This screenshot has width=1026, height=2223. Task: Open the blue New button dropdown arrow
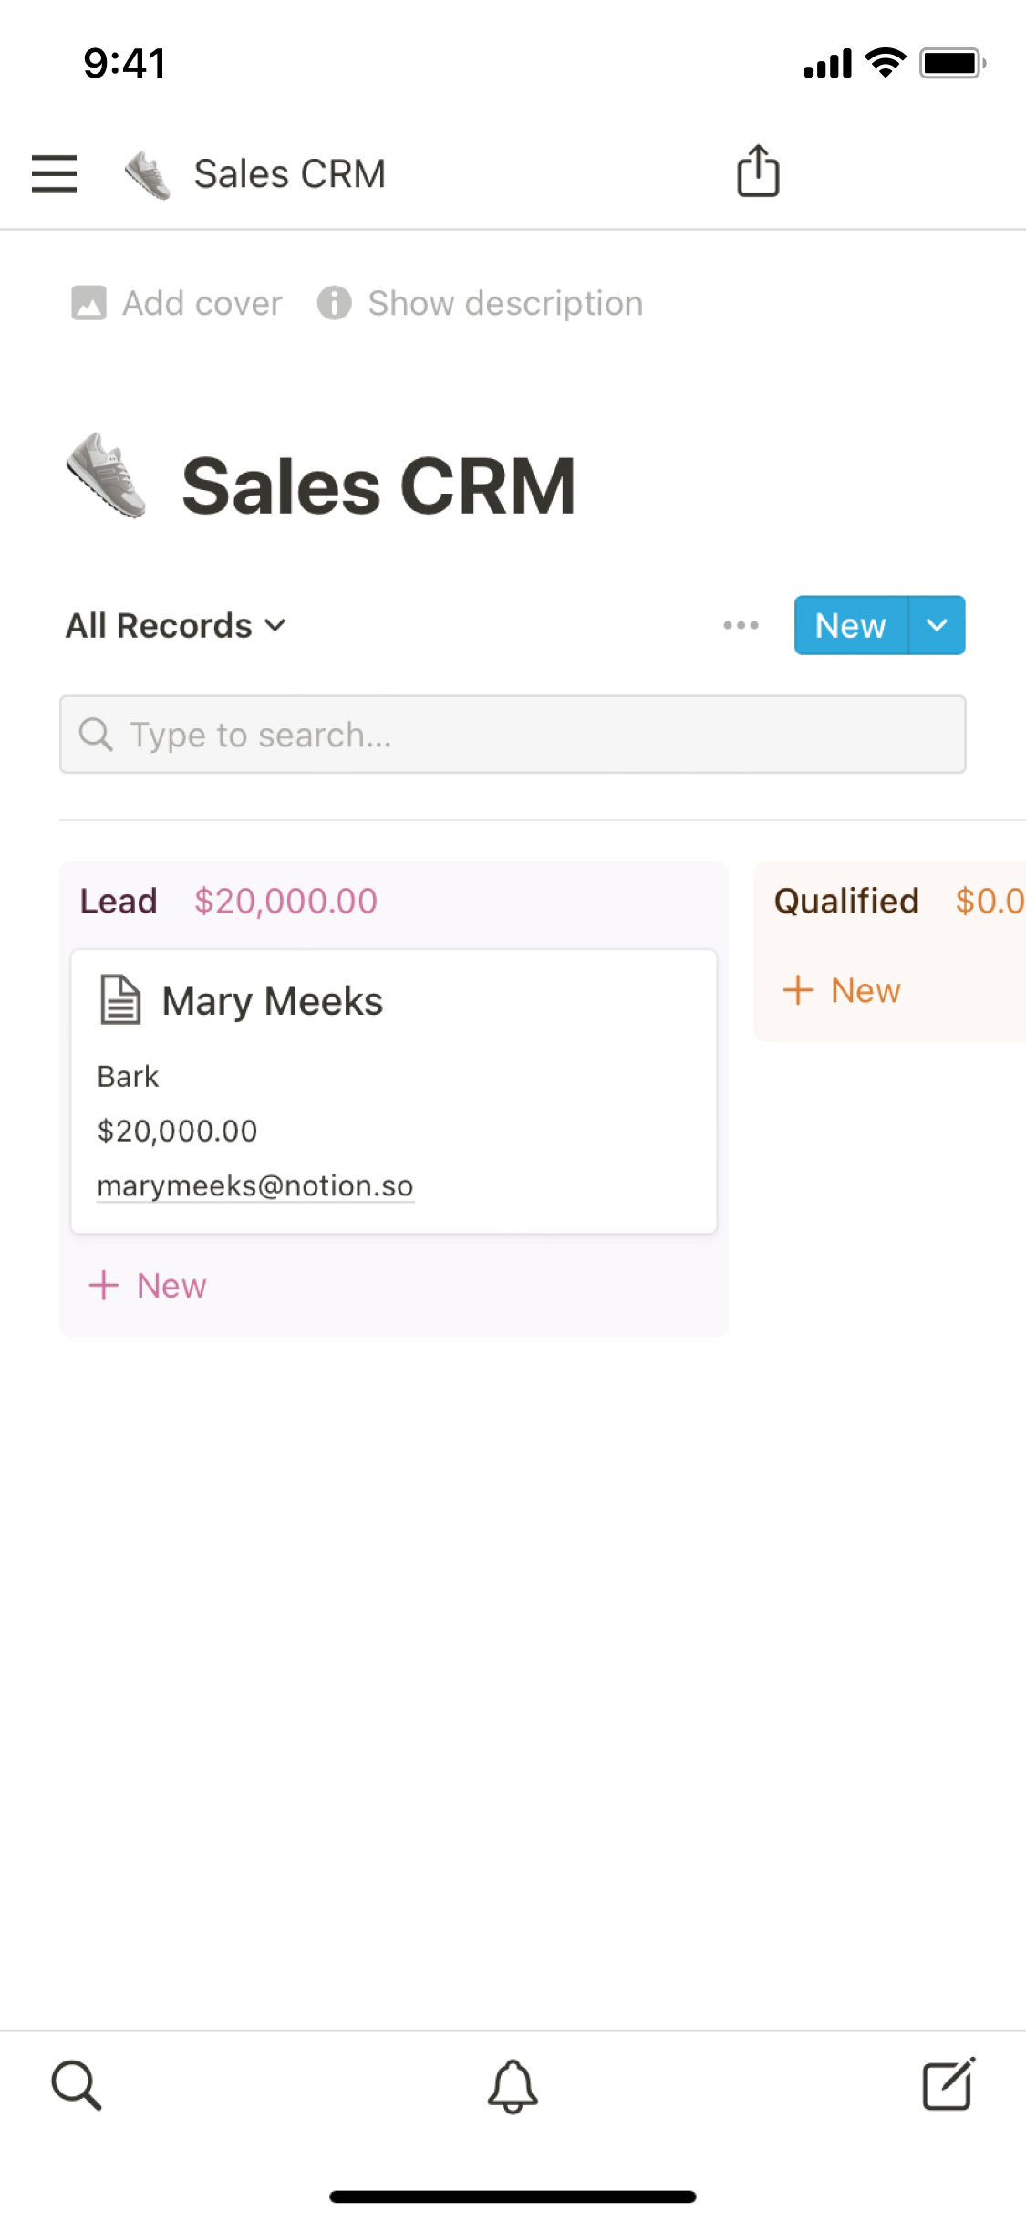(938, 626)
